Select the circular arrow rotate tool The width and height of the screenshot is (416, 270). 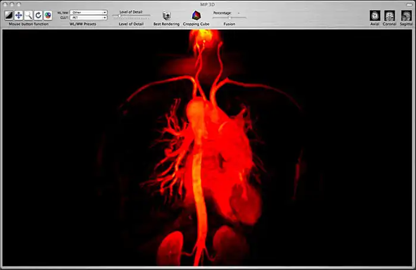[x=38, y=15]
